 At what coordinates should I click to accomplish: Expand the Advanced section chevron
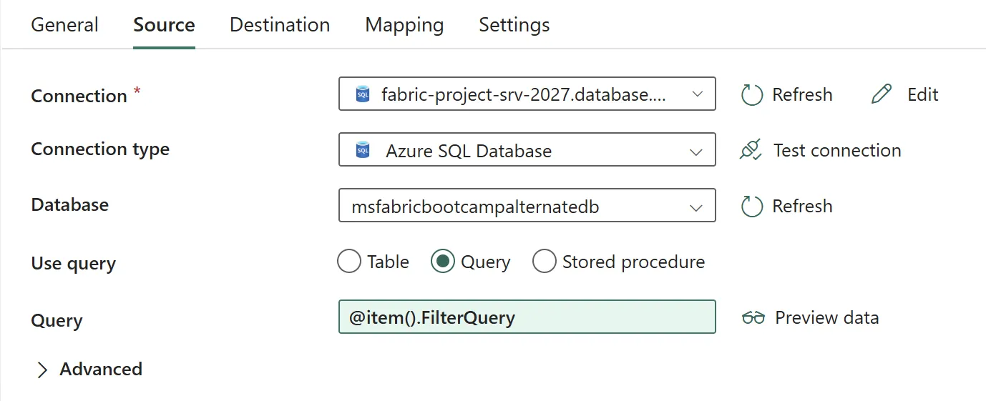click(x=42, y=370)
